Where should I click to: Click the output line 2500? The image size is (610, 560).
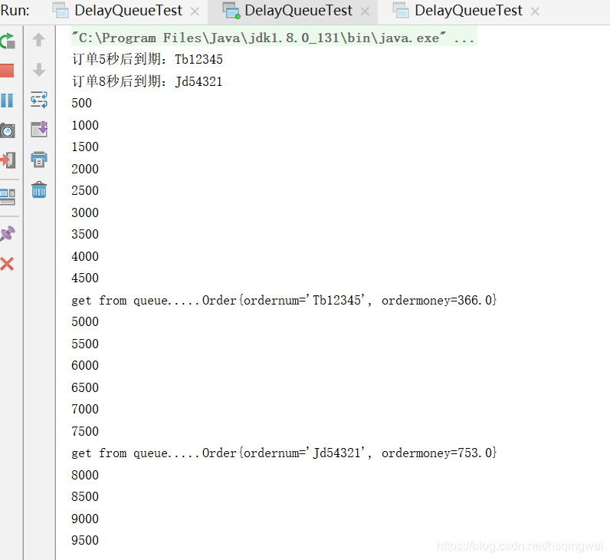coord(85,190)
